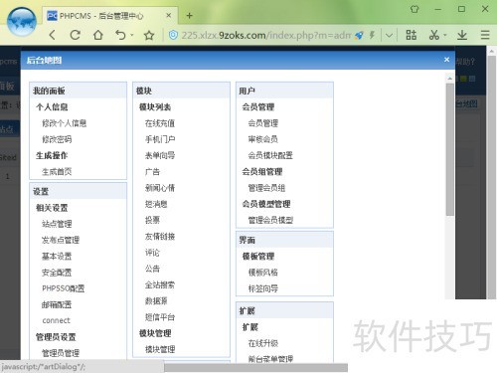The image size is (497, 373).
Task: Open 管理会员组 link
Action: point(266,188)
